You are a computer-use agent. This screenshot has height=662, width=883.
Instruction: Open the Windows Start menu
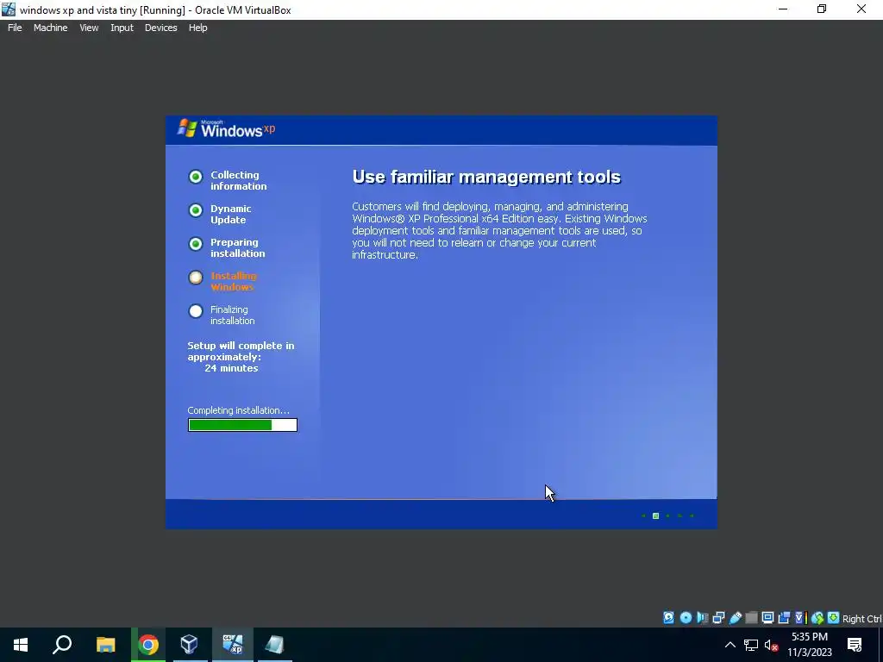click(x=21, y=645)
